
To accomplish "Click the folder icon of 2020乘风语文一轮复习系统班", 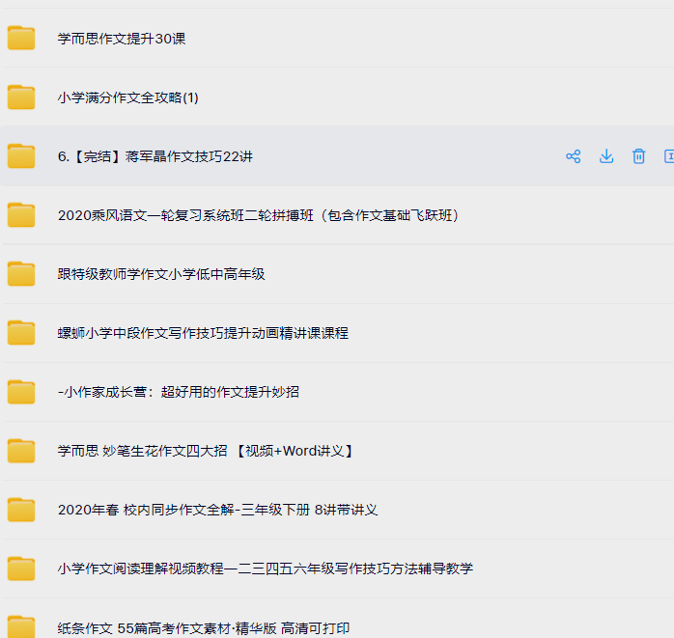I will (21, 215).
